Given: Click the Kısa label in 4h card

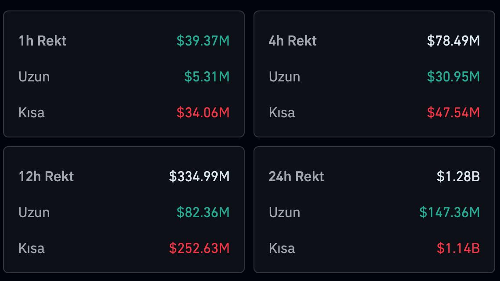Looking at the screenshot, I should [282, 112].
